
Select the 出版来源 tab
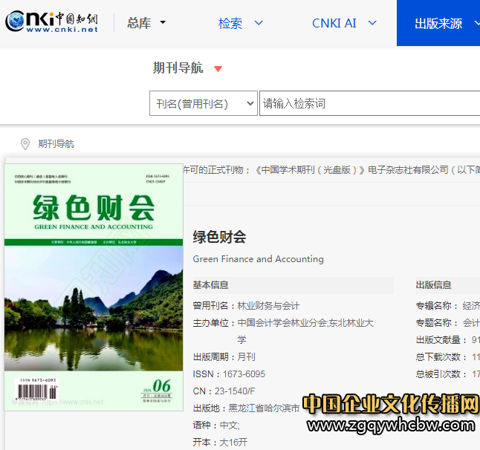438,23
